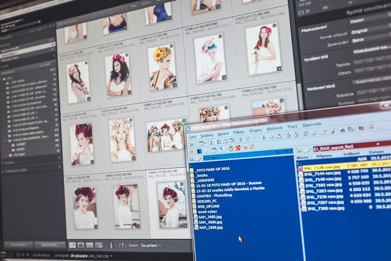This screenshot has height=261, width=391.
Task: Click badge on colorful jacket portrait thumbnail
Action: click(x=175, y=85)
